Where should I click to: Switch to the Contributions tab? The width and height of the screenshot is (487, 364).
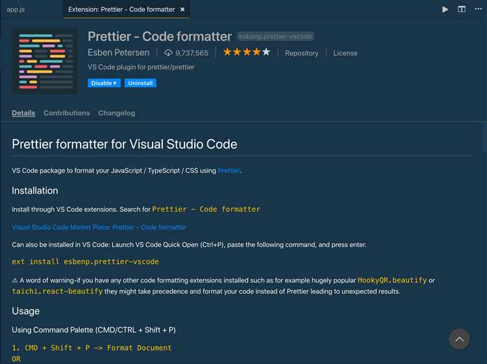pyautogui.click(x=66, y=113)
